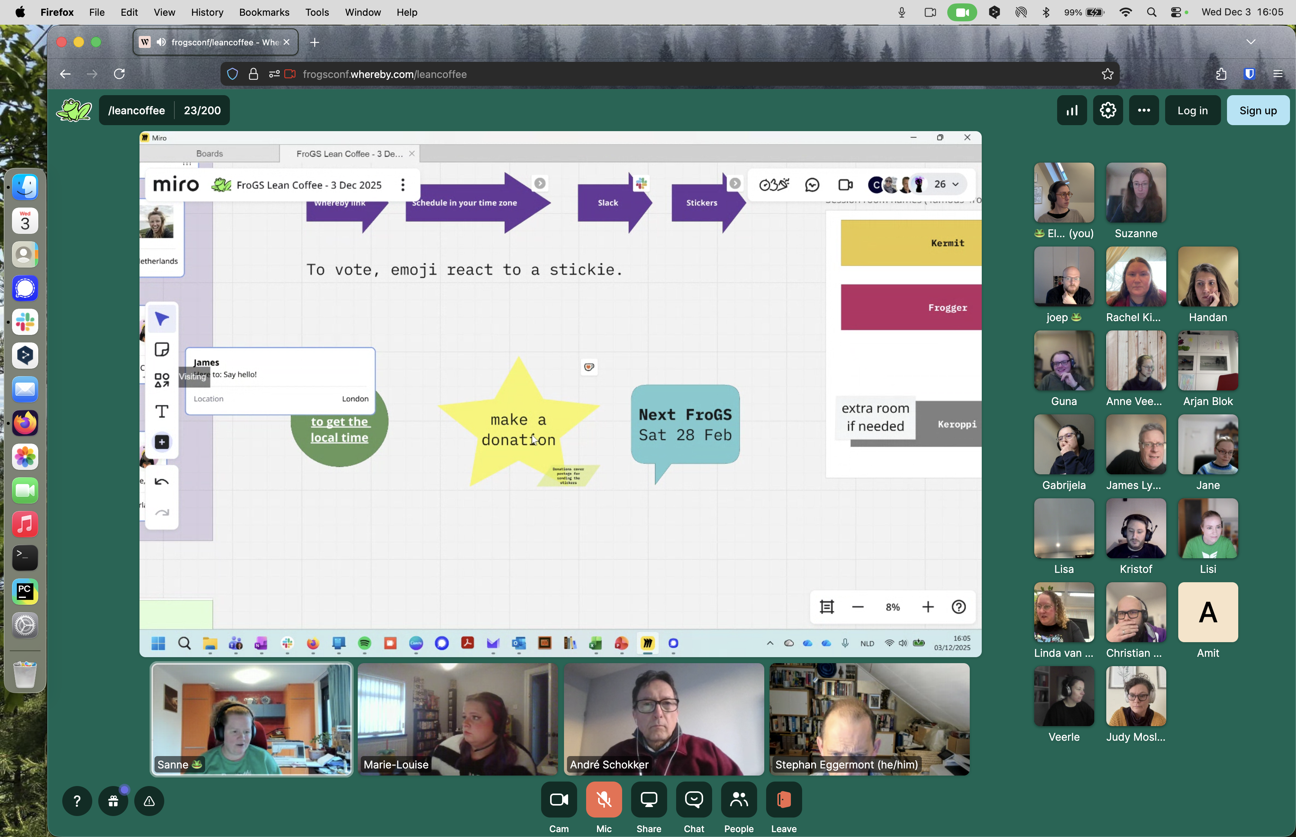Click the Miro zoom in plus

point(928,607)
